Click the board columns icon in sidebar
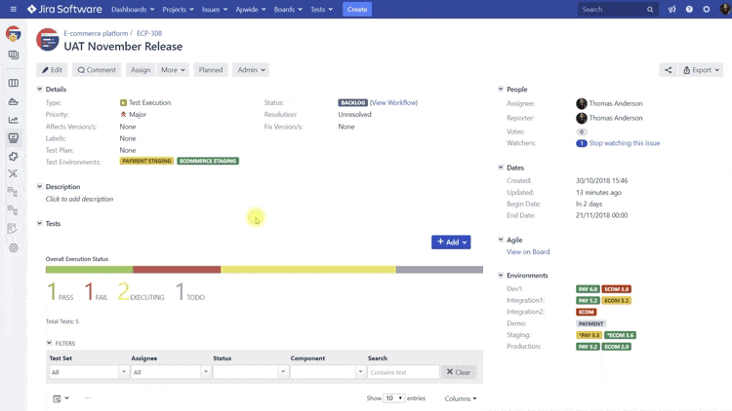This screenshot has width=732, height=411. coord(13,83)
